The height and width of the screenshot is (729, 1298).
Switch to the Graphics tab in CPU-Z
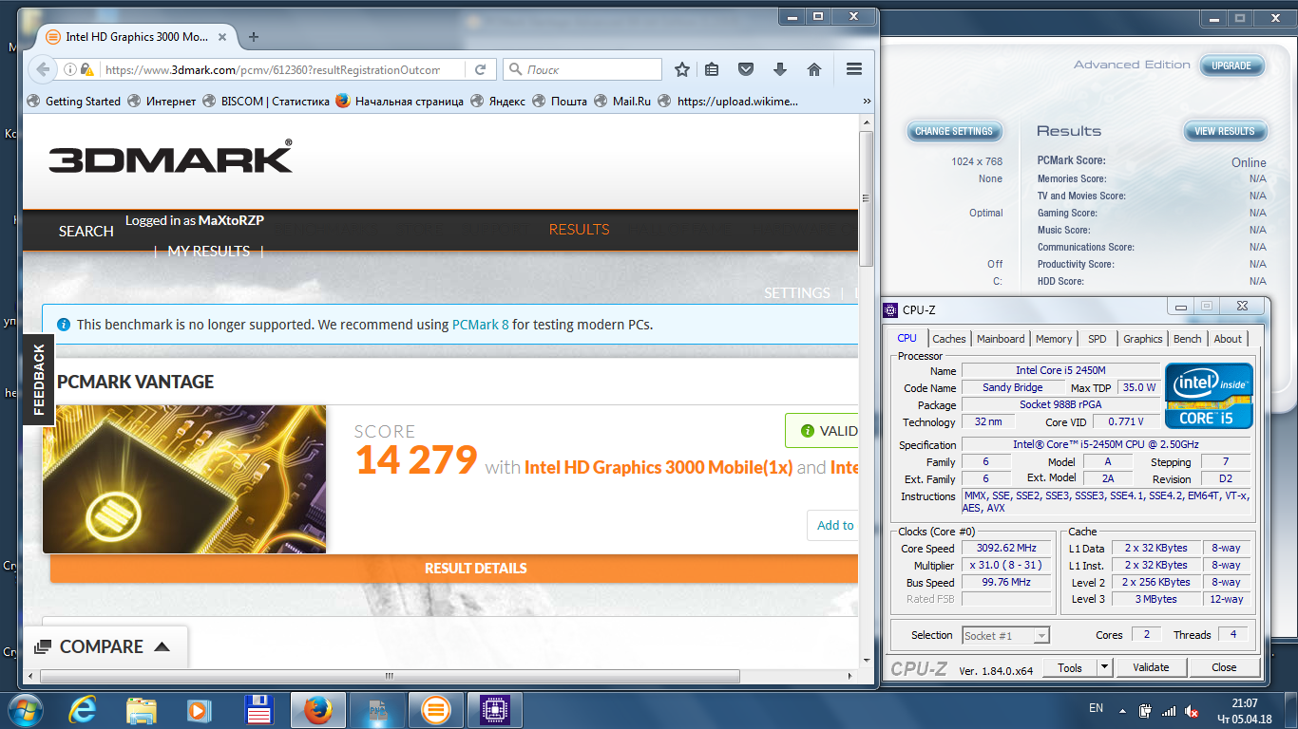click(1142, 339)
